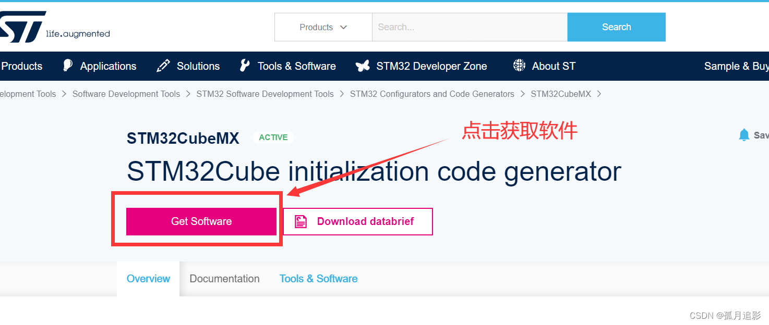The image size is (769, 325).
Task: Click the databrief document icon
Action: pos(301,221)
